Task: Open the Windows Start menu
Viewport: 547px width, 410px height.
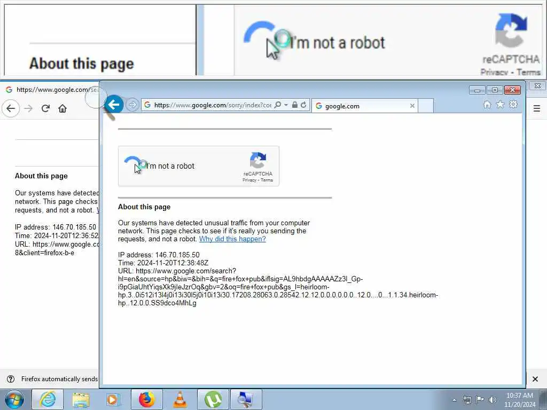Action: click(14, 399)
